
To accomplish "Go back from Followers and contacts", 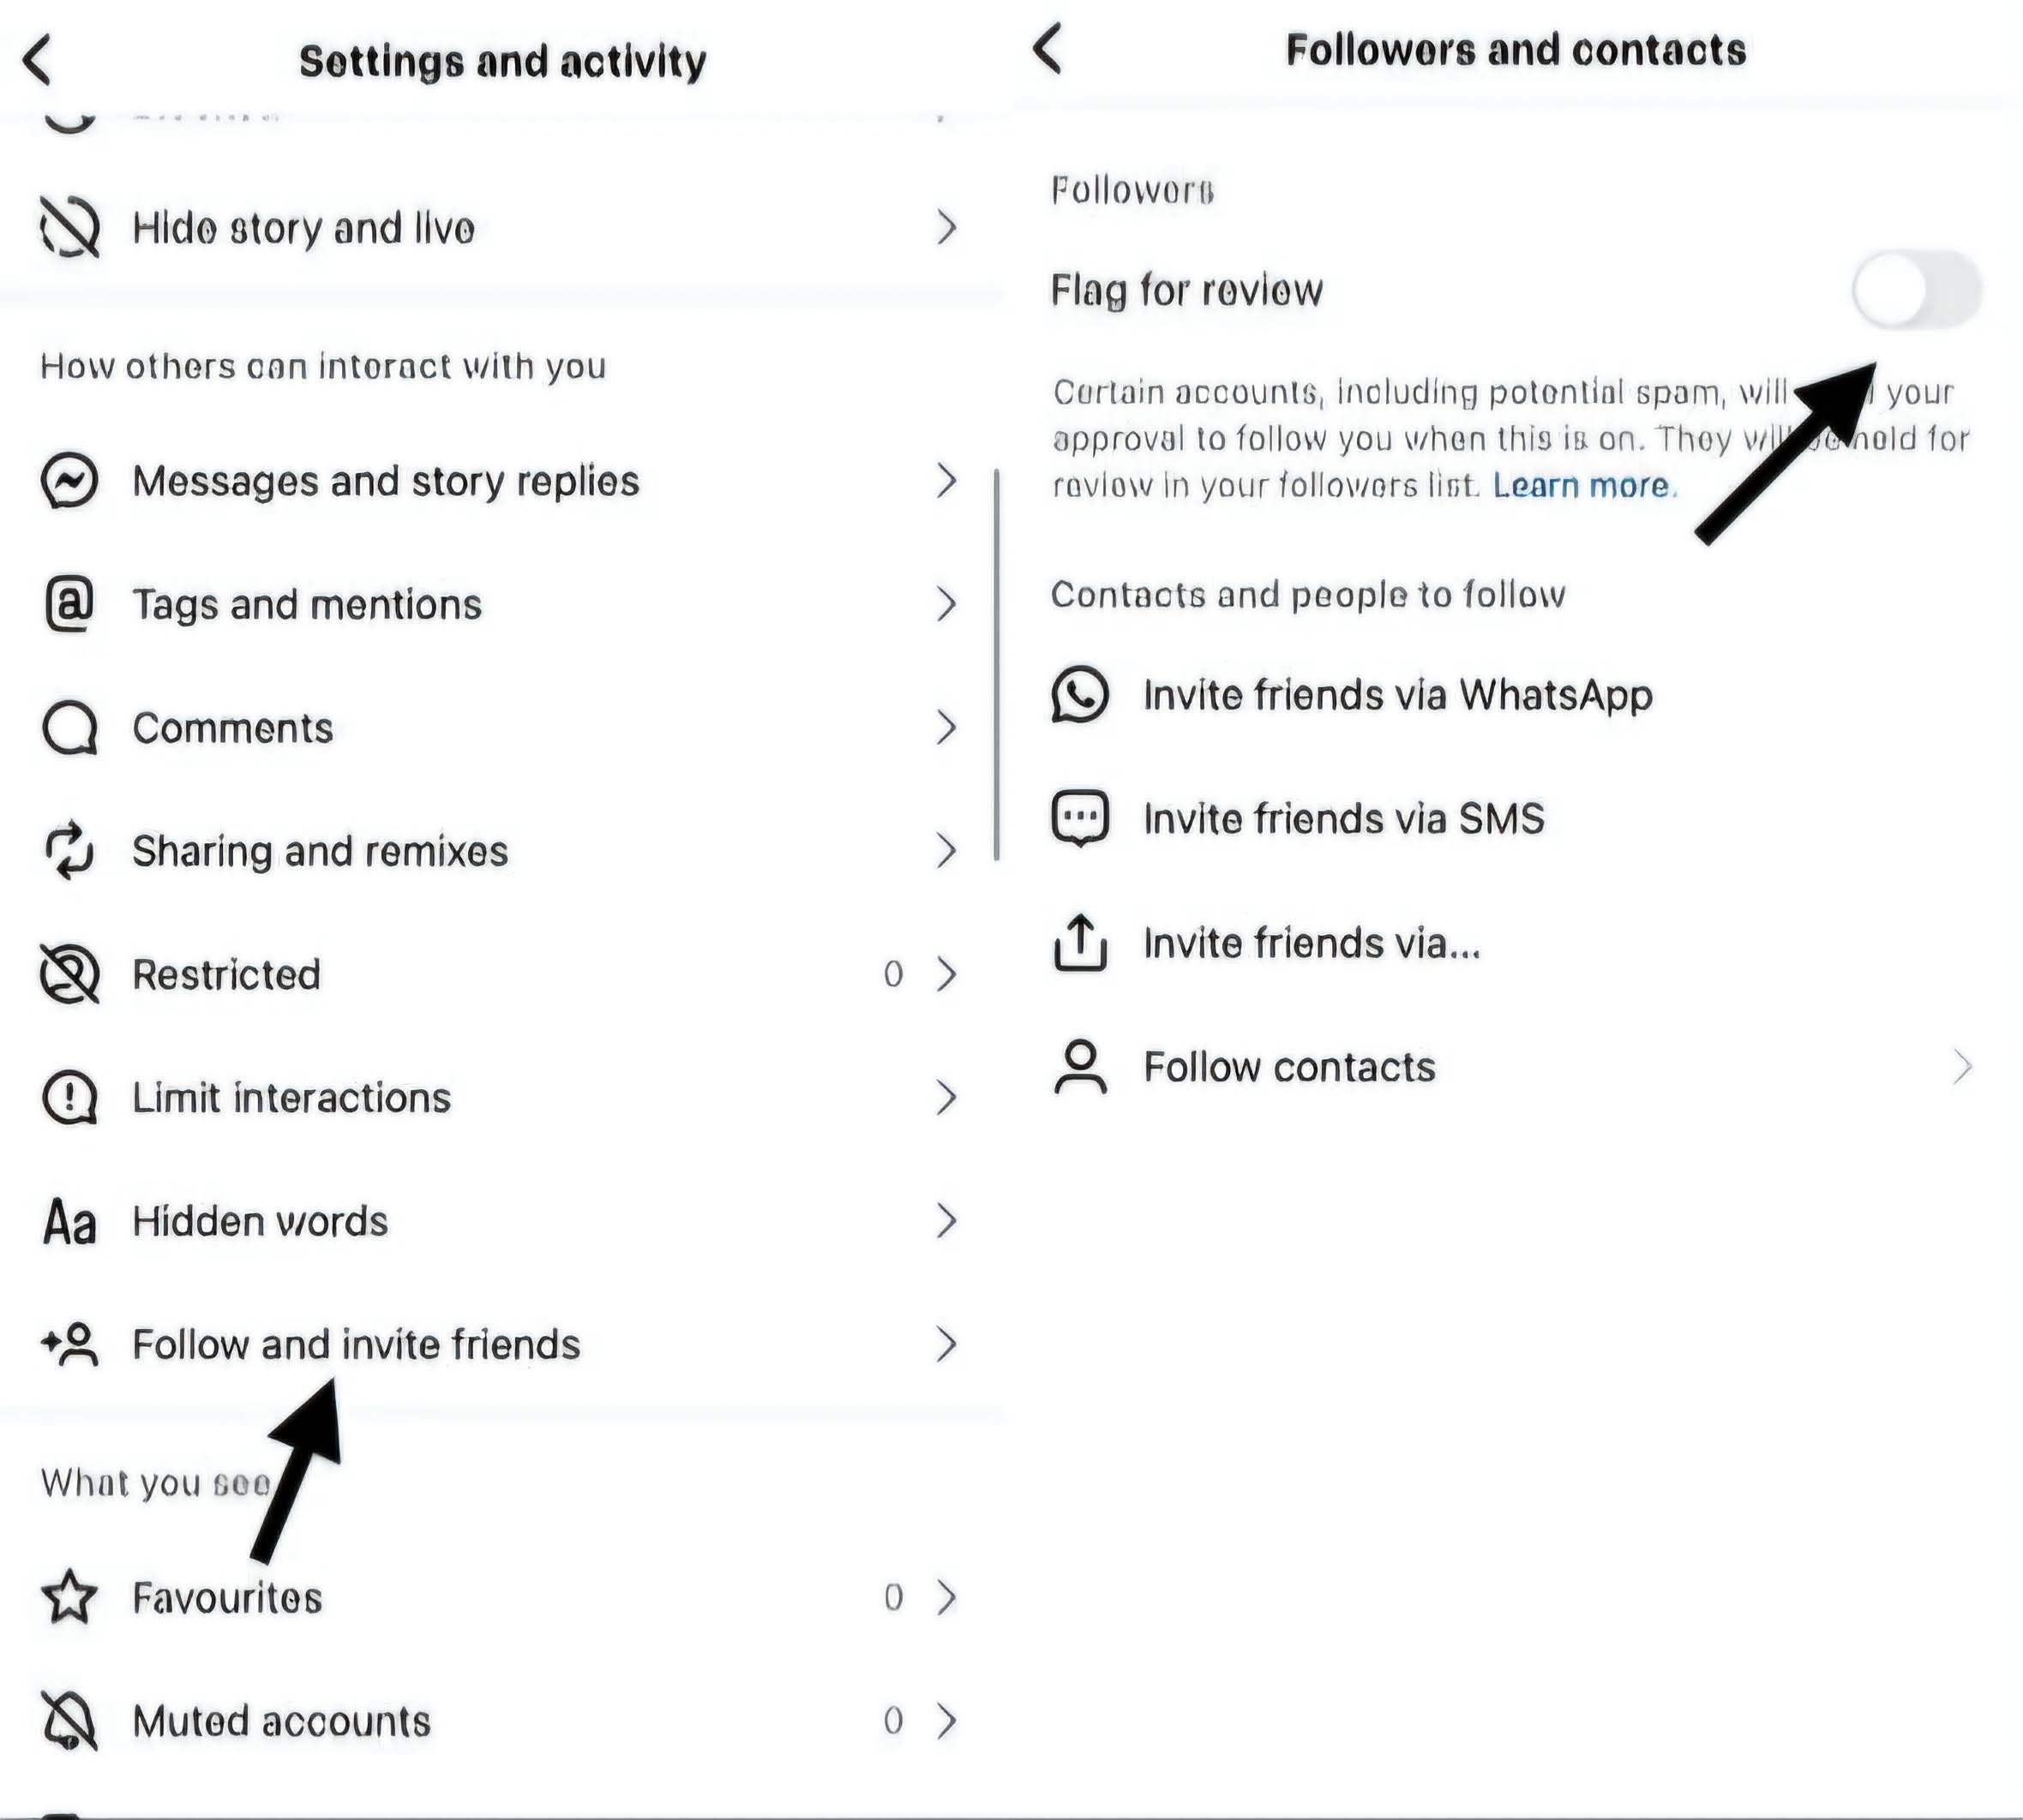I will point(1048,49).
